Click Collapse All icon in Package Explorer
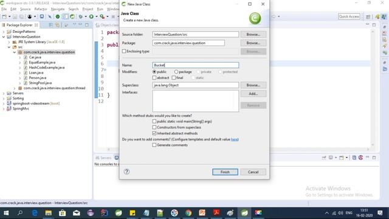The width and height of the screenshot is (389, 219). pos(51,25)
